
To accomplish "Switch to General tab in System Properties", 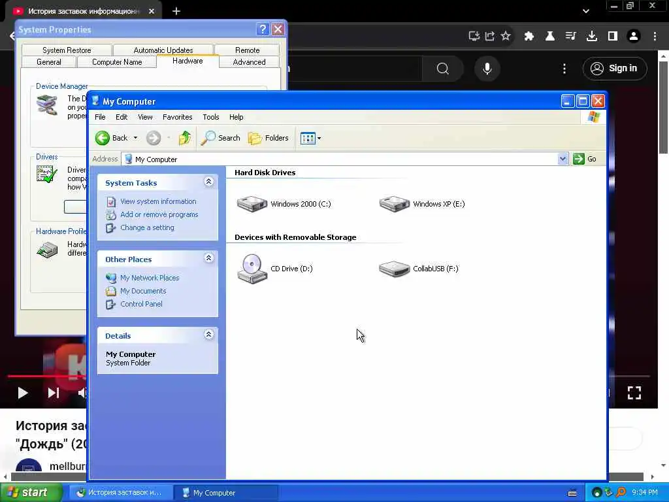I will pos(49,62).
